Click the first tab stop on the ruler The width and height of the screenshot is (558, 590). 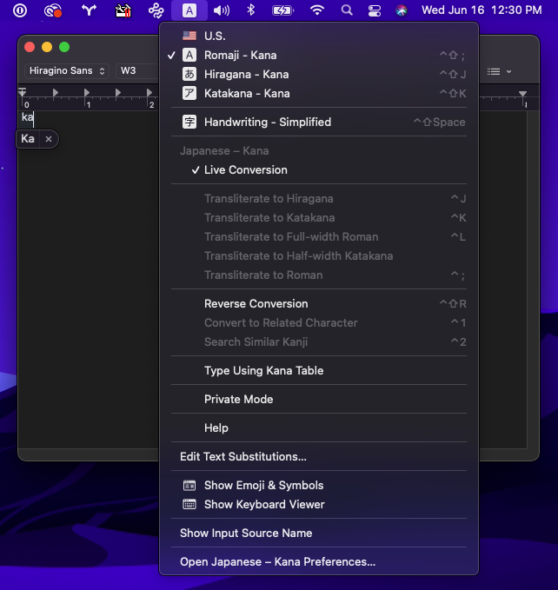(56, 93)
